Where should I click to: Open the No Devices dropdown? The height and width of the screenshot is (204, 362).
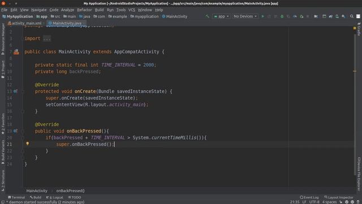pyautogui.click(x=245, y=16)
